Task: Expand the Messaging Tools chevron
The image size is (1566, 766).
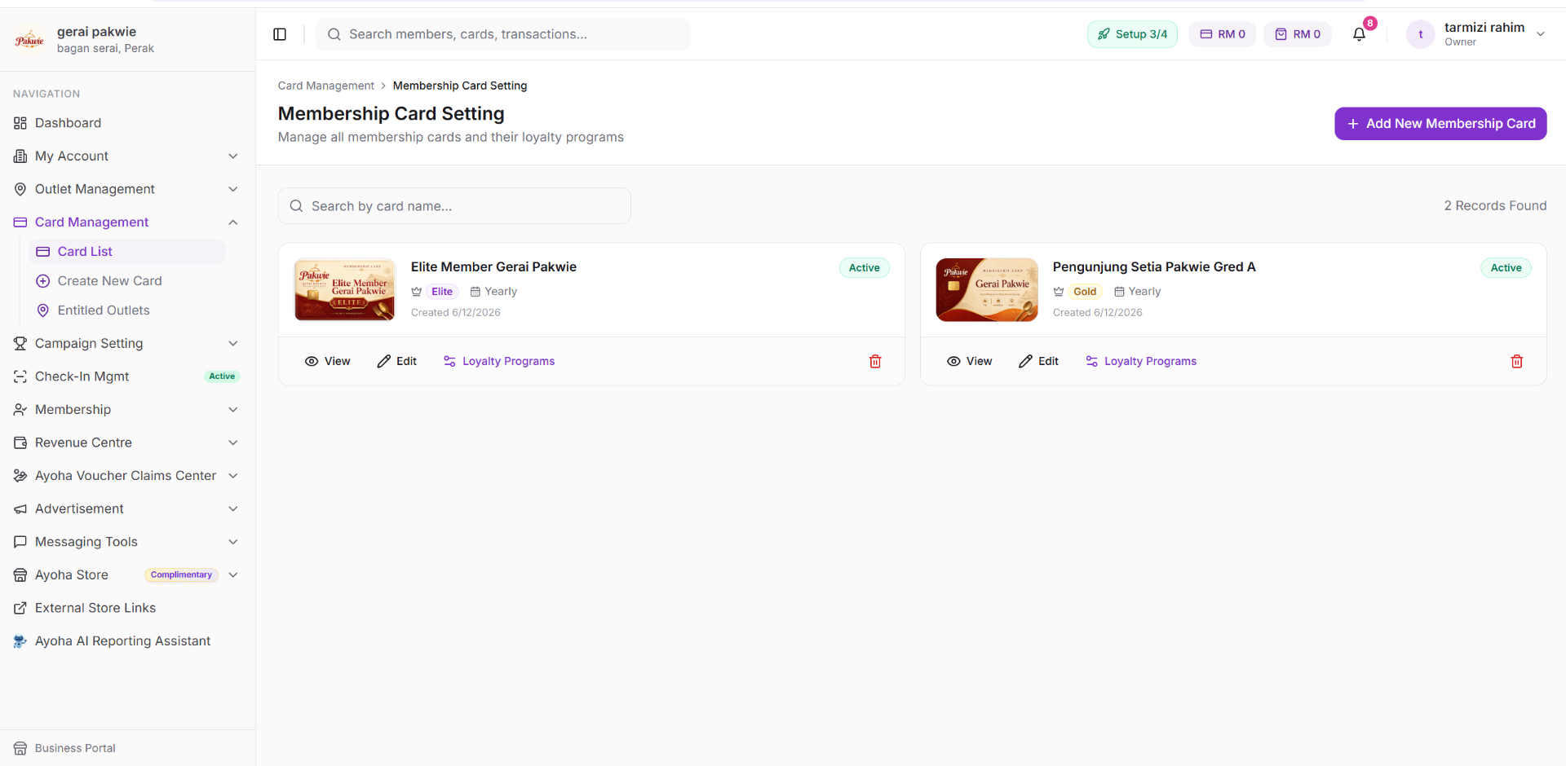Action: (233, 542)
